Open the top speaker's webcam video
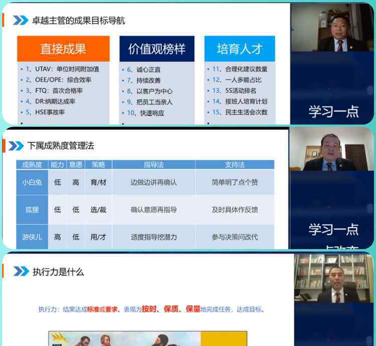The image size is (376, 346). pyautogui.click(x=332, y=28)
